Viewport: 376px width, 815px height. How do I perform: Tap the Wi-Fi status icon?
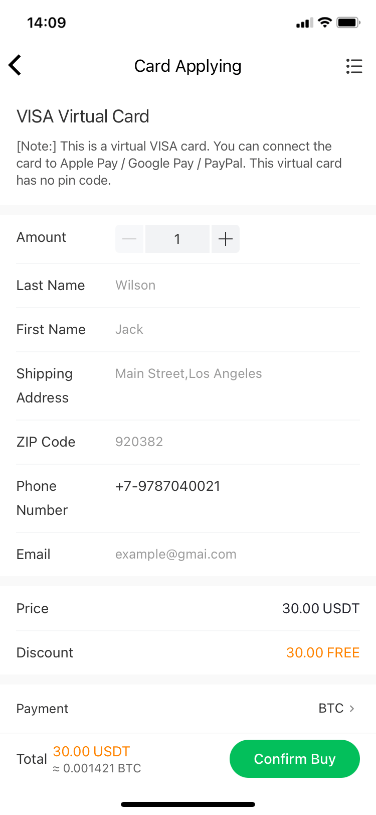click(325, 23)
